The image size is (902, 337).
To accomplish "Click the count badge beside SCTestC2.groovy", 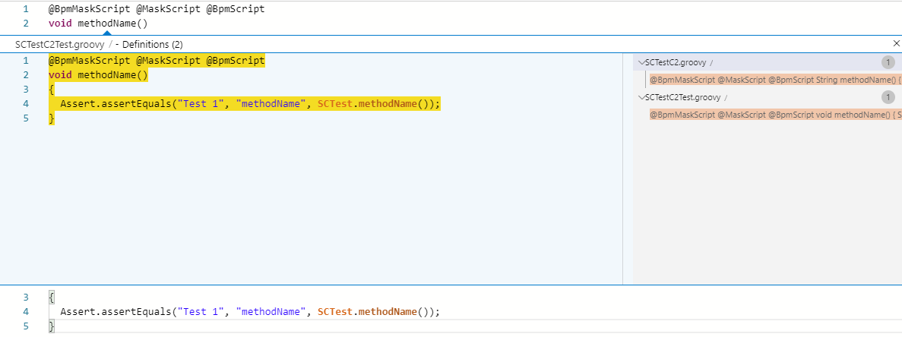I will [x=888, y=63].
